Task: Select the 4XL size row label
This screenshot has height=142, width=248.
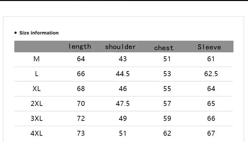Action: point(37,133)
